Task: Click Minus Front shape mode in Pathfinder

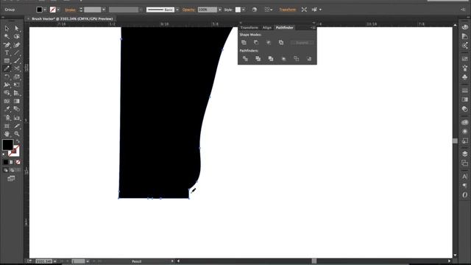Action: coord(256,43)
